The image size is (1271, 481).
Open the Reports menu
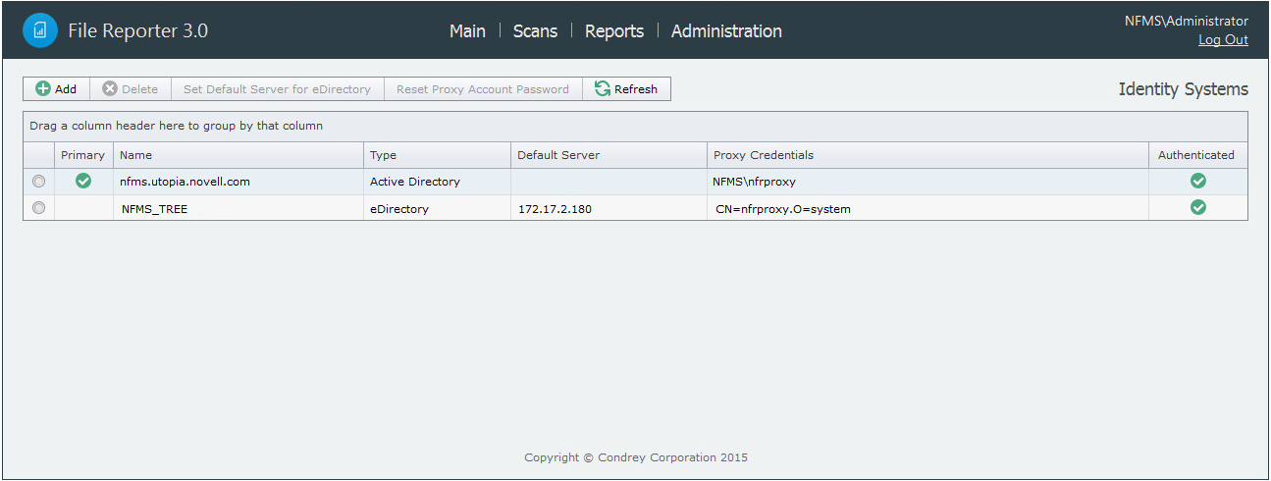pyautogui.click(x=614, y=31)
